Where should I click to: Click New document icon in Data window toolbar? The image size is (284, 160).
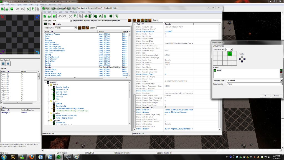(x=45, y=16)
